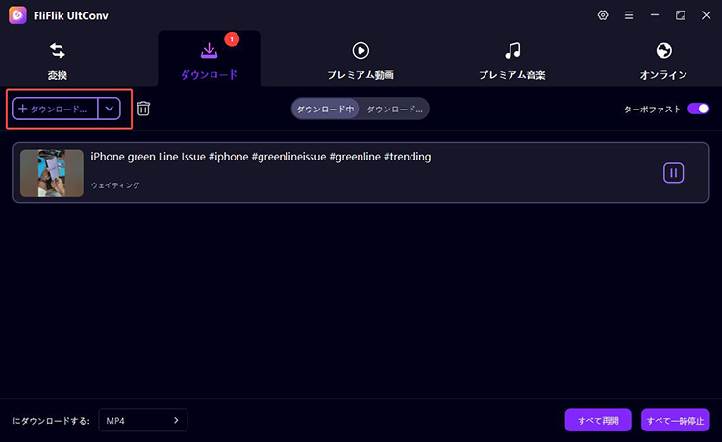Screen dimensions: 722x442
Task: Open the プレミアム音楽 tab
Action: click(512, 61)
